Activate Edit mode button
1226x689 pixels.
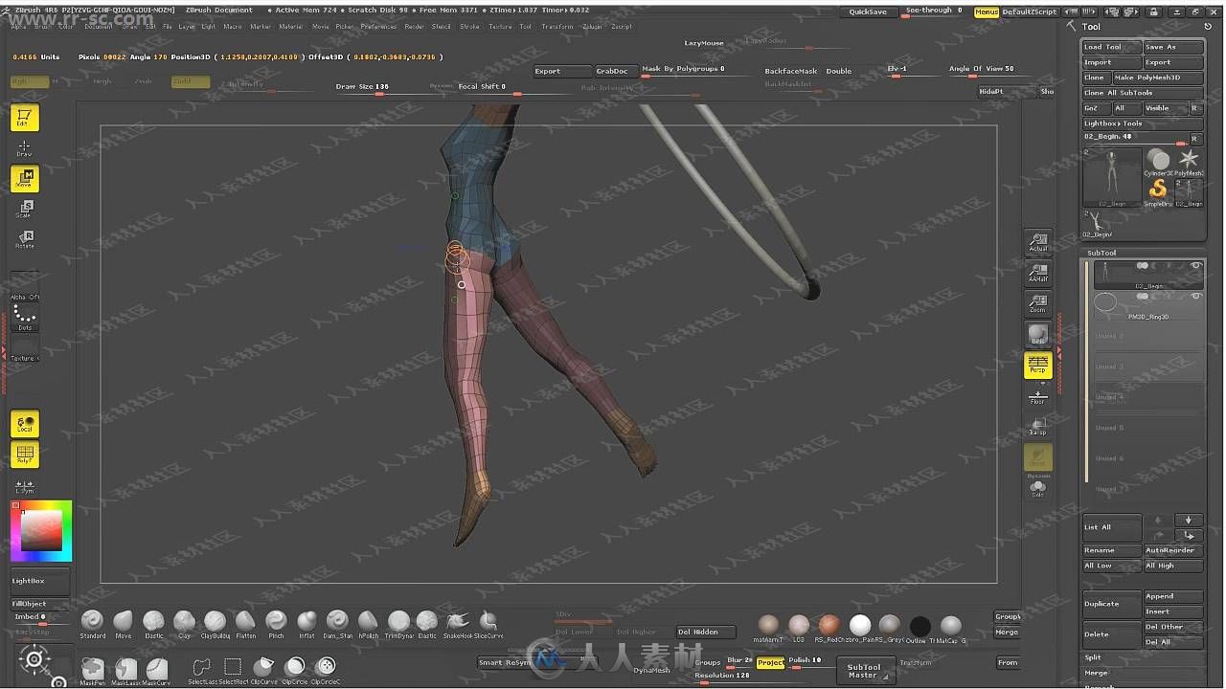pos(25,118)
